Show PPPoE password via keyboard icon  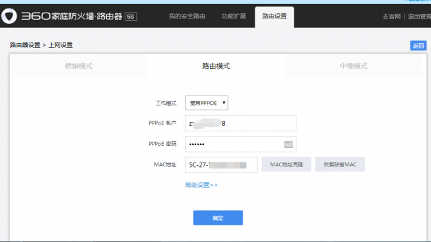tap(288, 145)
